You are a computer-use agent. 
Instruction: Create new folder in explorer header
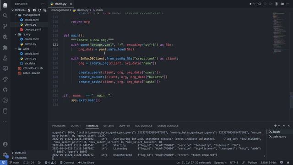click(x=34, y=10)
